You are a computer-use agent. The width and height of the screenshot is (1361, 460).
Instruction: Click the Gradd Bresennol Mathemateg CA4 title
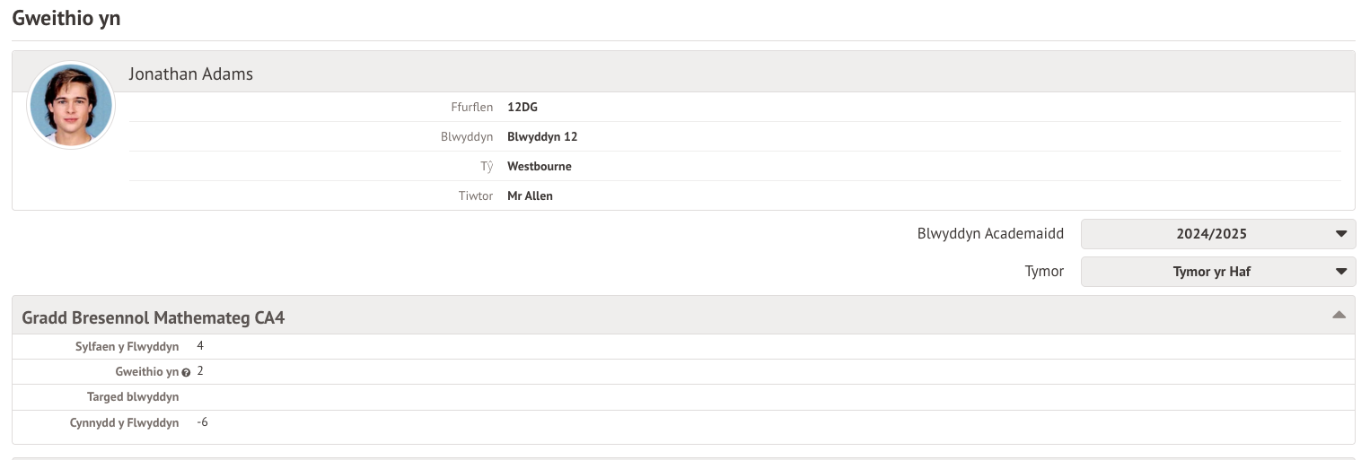pos(154,317)
